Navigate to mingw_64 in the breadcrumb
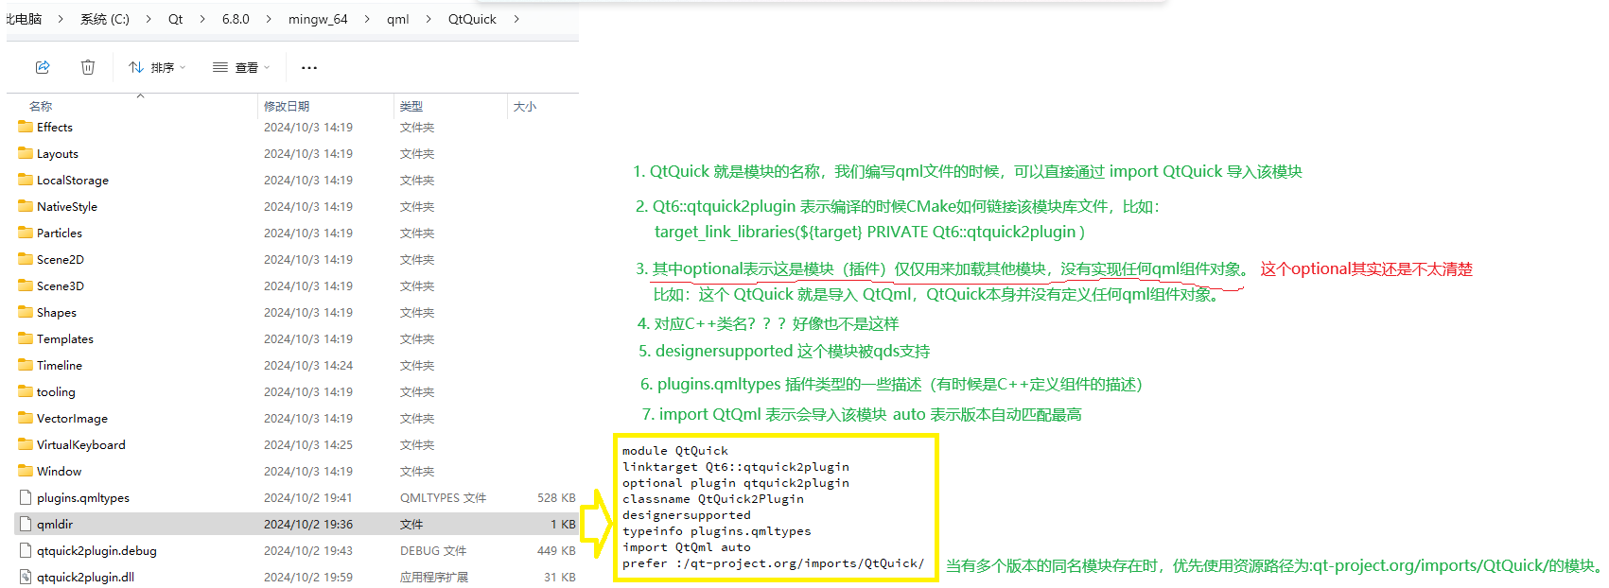This screenshot has width=1609, height=588. (318, 19)
